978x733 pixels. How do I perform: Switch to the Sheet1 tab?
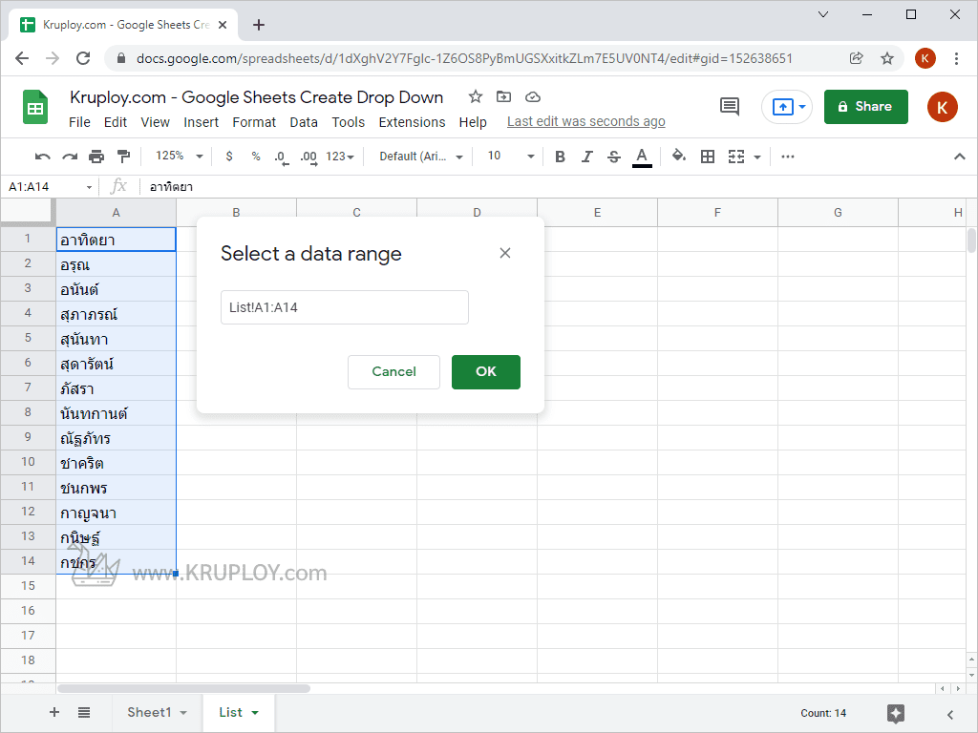pos(149,712)
